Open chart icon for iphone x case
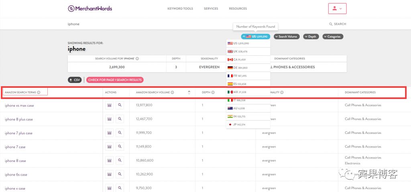The width and height of the screenshot is (411, 192). point(109,188)
